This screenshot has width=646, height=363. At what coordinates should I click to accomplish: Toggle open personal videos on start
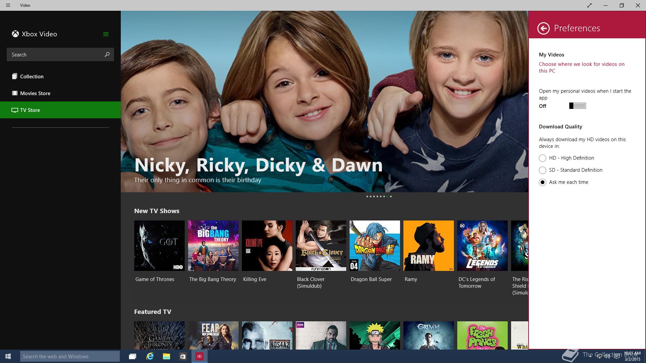pyautogui.click(x=577, y=106)
